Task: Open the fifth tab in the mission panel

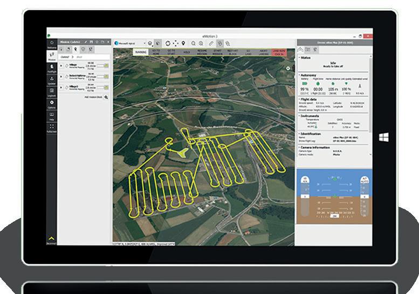Action: pos(91,50)
